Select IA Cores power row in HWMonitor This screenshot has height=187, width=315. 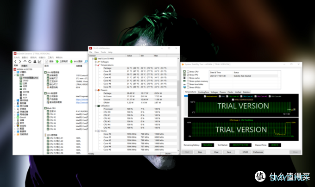(132, 96)
